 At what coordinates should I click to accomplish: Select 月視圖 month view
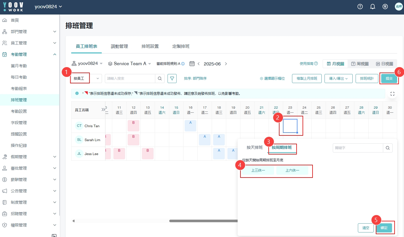point(335,64)
